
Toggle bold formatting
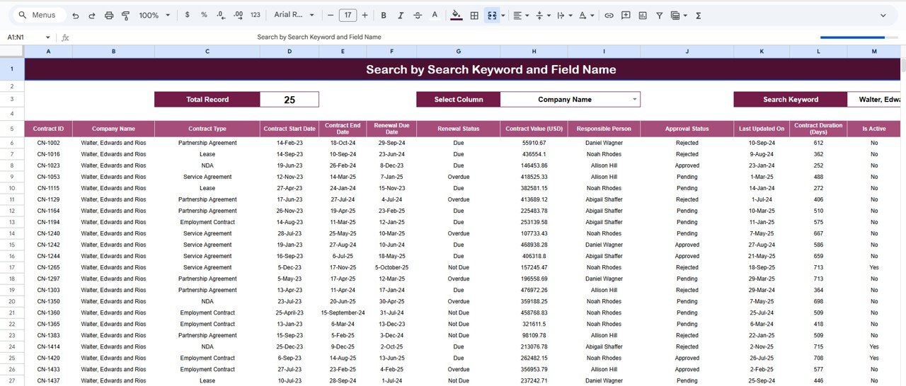pos(384,15)
